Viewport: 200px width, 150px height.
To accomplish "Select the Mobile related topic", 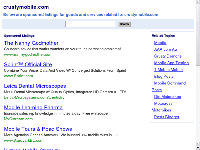I will pos(160,43).
